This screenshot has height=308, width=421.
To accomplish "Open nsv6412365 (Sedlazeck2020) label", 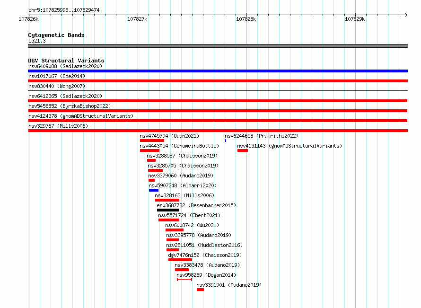I will click(65, 96).
